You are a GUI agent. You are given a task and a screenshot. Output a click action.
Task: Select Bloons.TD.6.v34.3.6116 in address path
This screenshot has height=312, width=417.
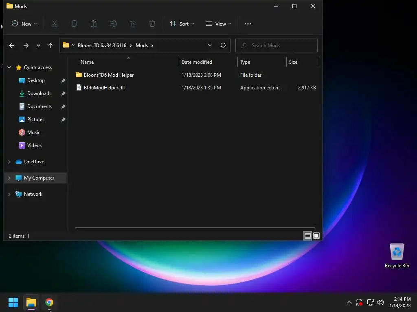click(x=102, y=45)
